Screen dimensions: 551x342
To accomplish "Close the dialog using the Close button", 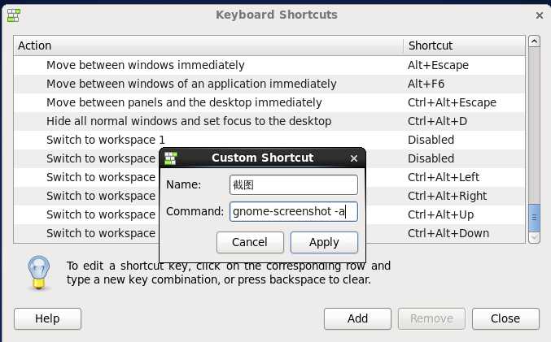I will 505,318.
